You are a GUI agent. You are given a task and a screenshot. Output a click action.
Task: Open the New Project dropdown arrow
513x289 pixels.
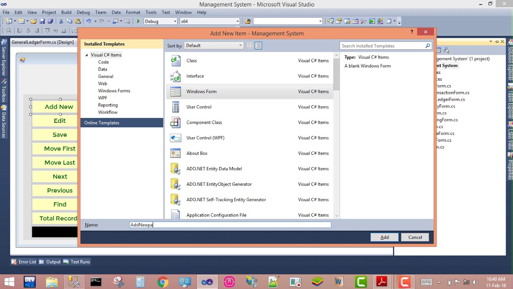[15, 21]
